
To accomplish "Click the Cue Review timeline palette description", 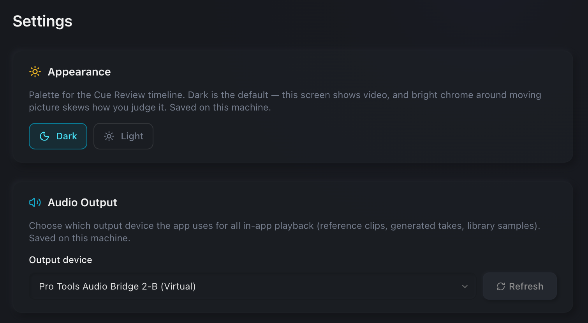I will (x=285, y=101).
